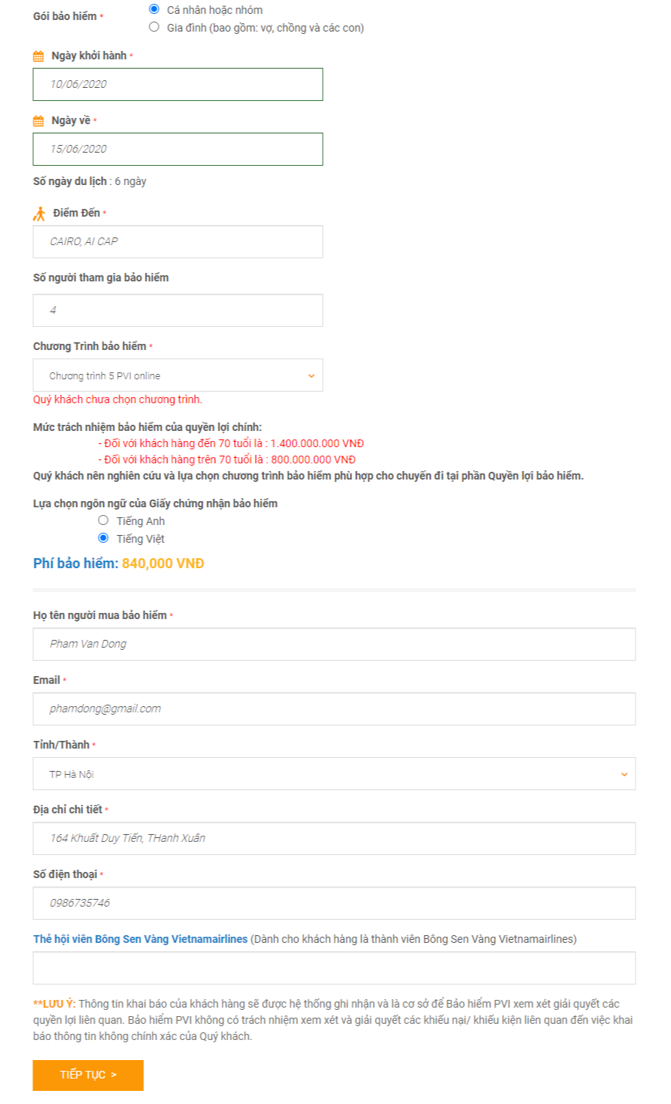Expand the Tỉnh/Thành dropdown showing TP Hà Nội
Viewport: 671px width, 1104px height.
point(334,774)
